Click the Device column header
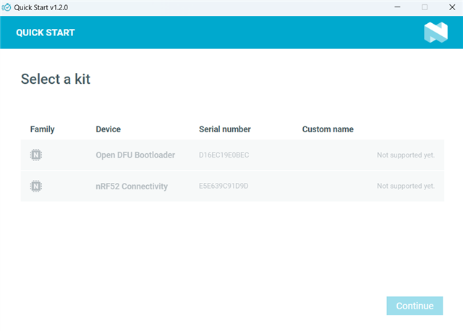 pyautogui.click(x=108, y=129)
